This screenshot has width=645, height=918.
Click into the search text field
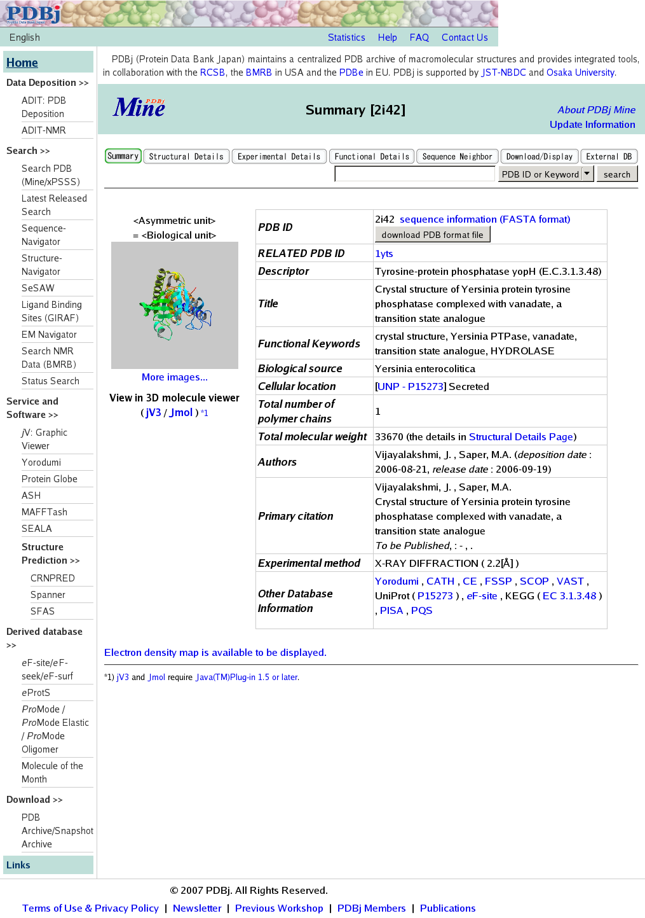[415, 174]
